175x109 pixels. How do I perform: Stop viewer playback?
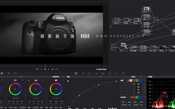click(x=45, y=69)
